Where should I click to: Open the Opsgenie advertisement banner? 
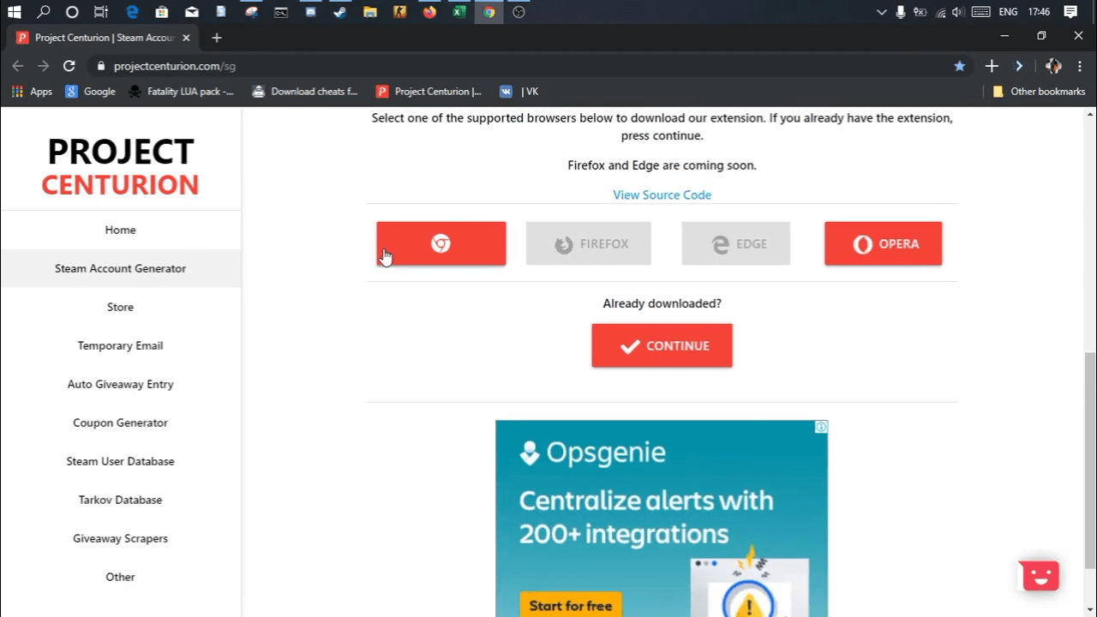click(662, 518)
